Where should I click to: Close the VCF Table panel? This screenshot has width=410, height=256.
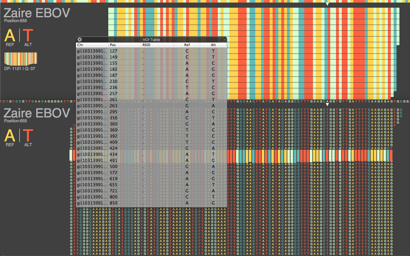coord(80,39)
